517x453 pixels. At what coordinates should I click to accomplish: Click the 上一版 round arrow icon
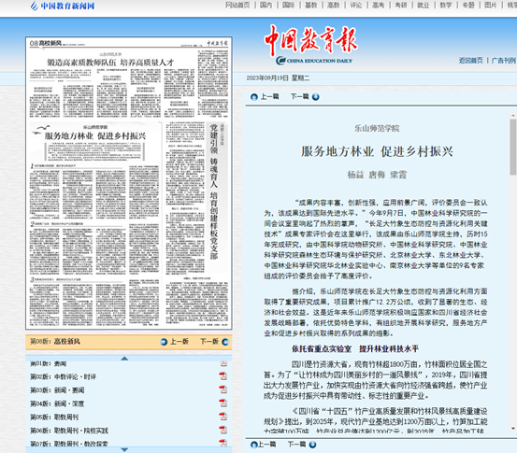click(x=164, y=342)
